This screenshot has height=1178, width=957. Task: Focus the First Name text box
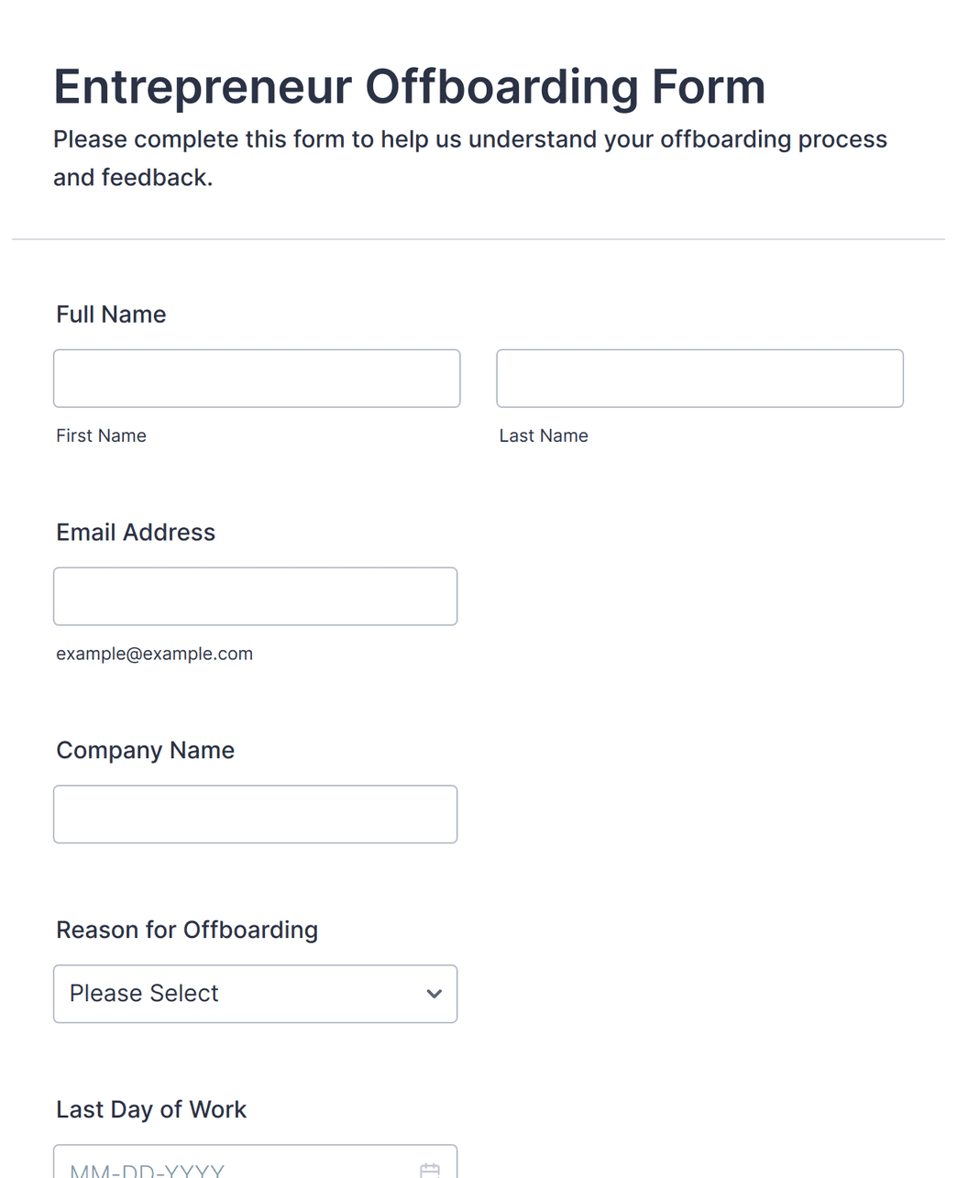(257, 378)
